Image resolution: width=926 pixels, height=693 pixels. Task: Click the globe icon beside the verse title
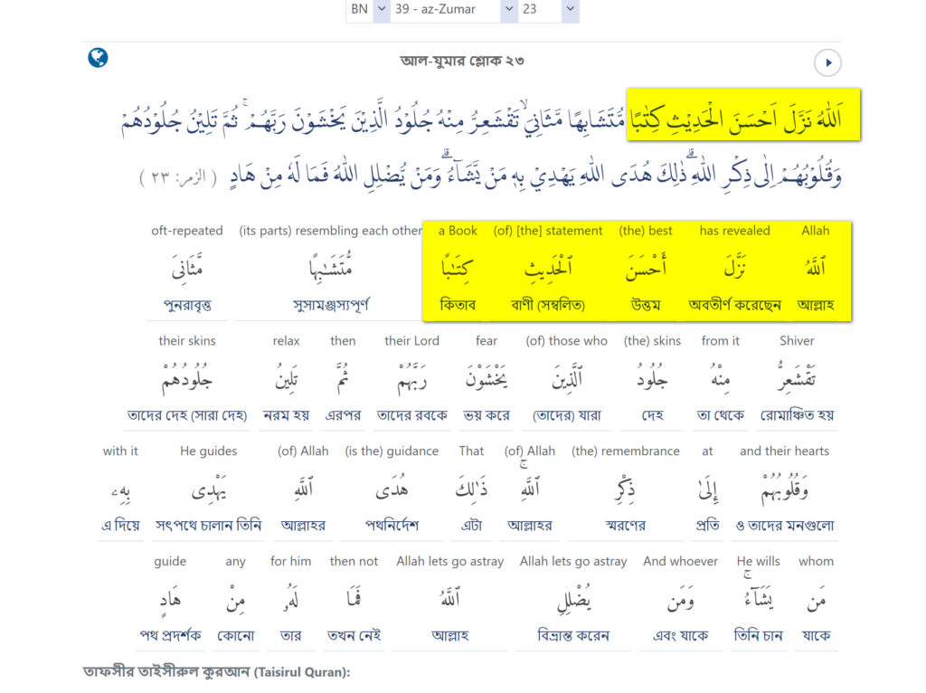point(98,58)
